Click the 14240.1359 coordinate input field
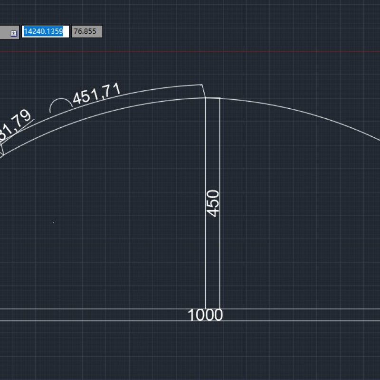This screenshot has height=380, width=380. coord(45,31)
